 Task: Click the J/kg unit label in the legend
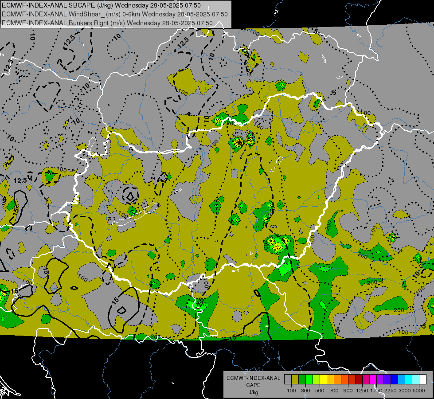click(253, 392)
